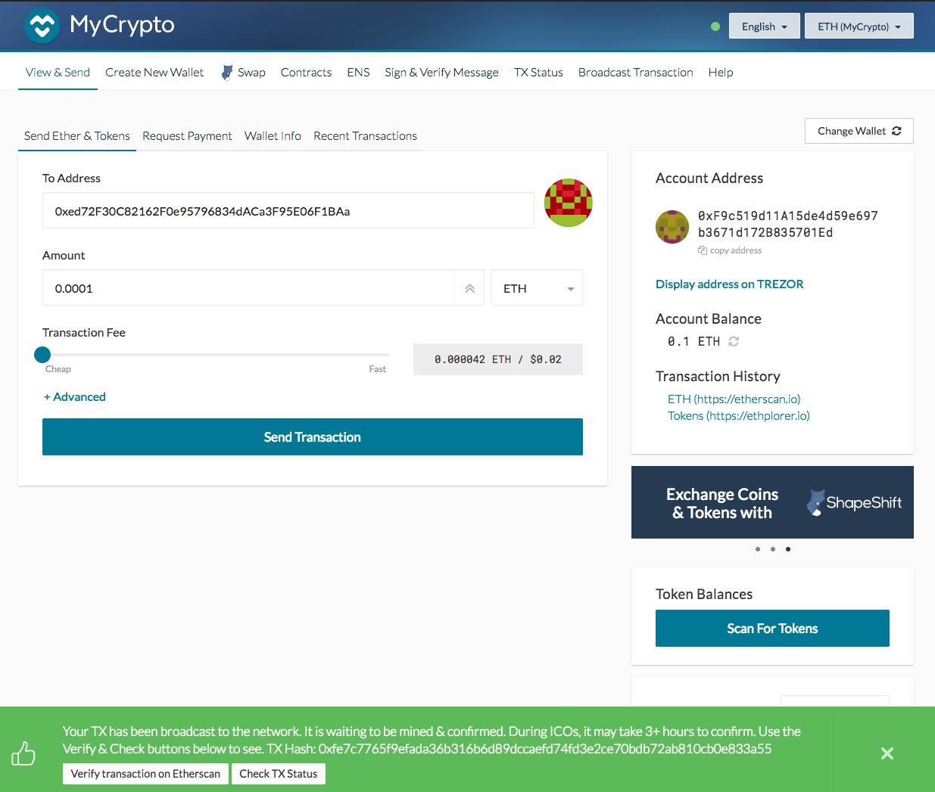Open the ENS tab

(x=358, y=73)
